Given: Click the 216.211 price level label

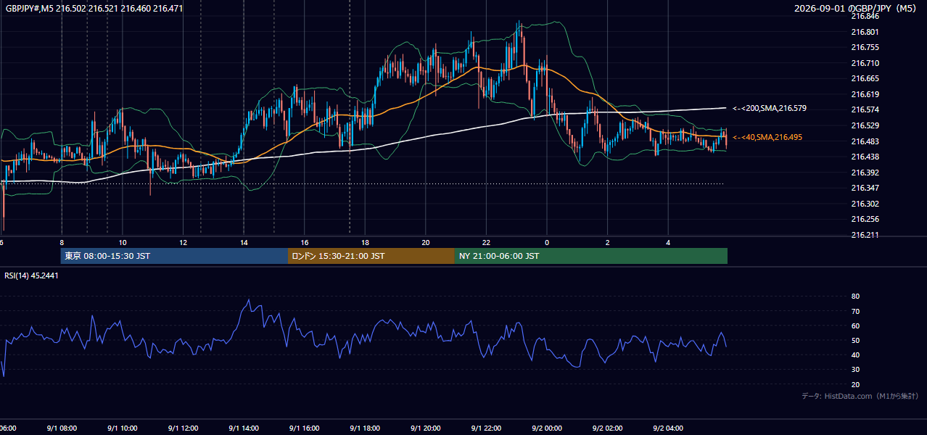Looking at the screenshot, I should [865, 236].
